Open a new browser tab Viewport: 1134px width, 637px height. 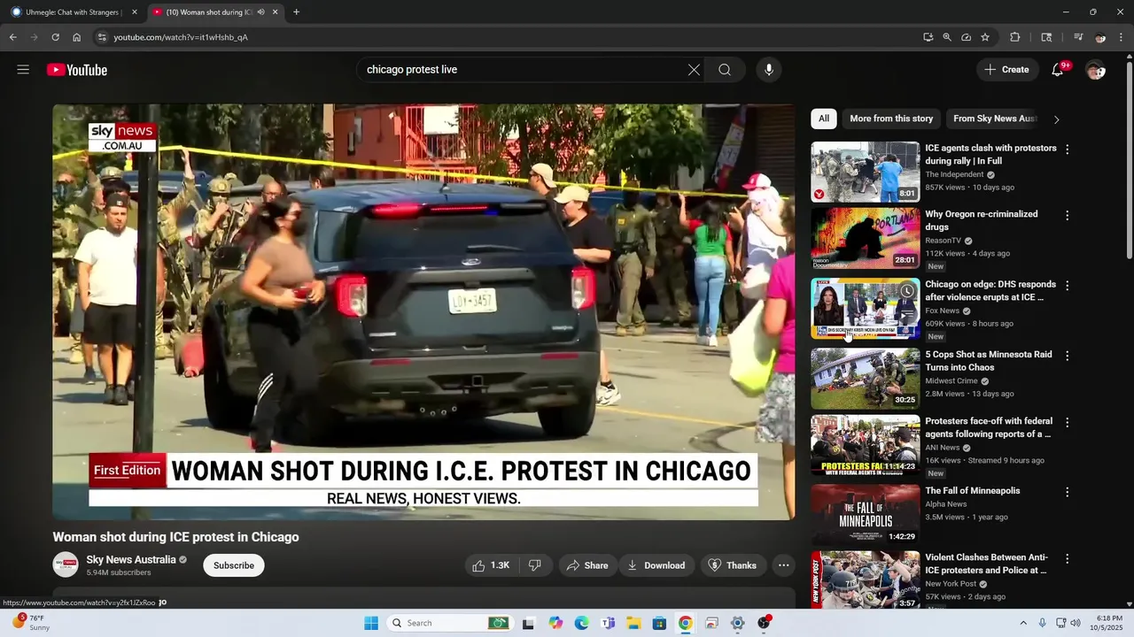coord(296,12)
